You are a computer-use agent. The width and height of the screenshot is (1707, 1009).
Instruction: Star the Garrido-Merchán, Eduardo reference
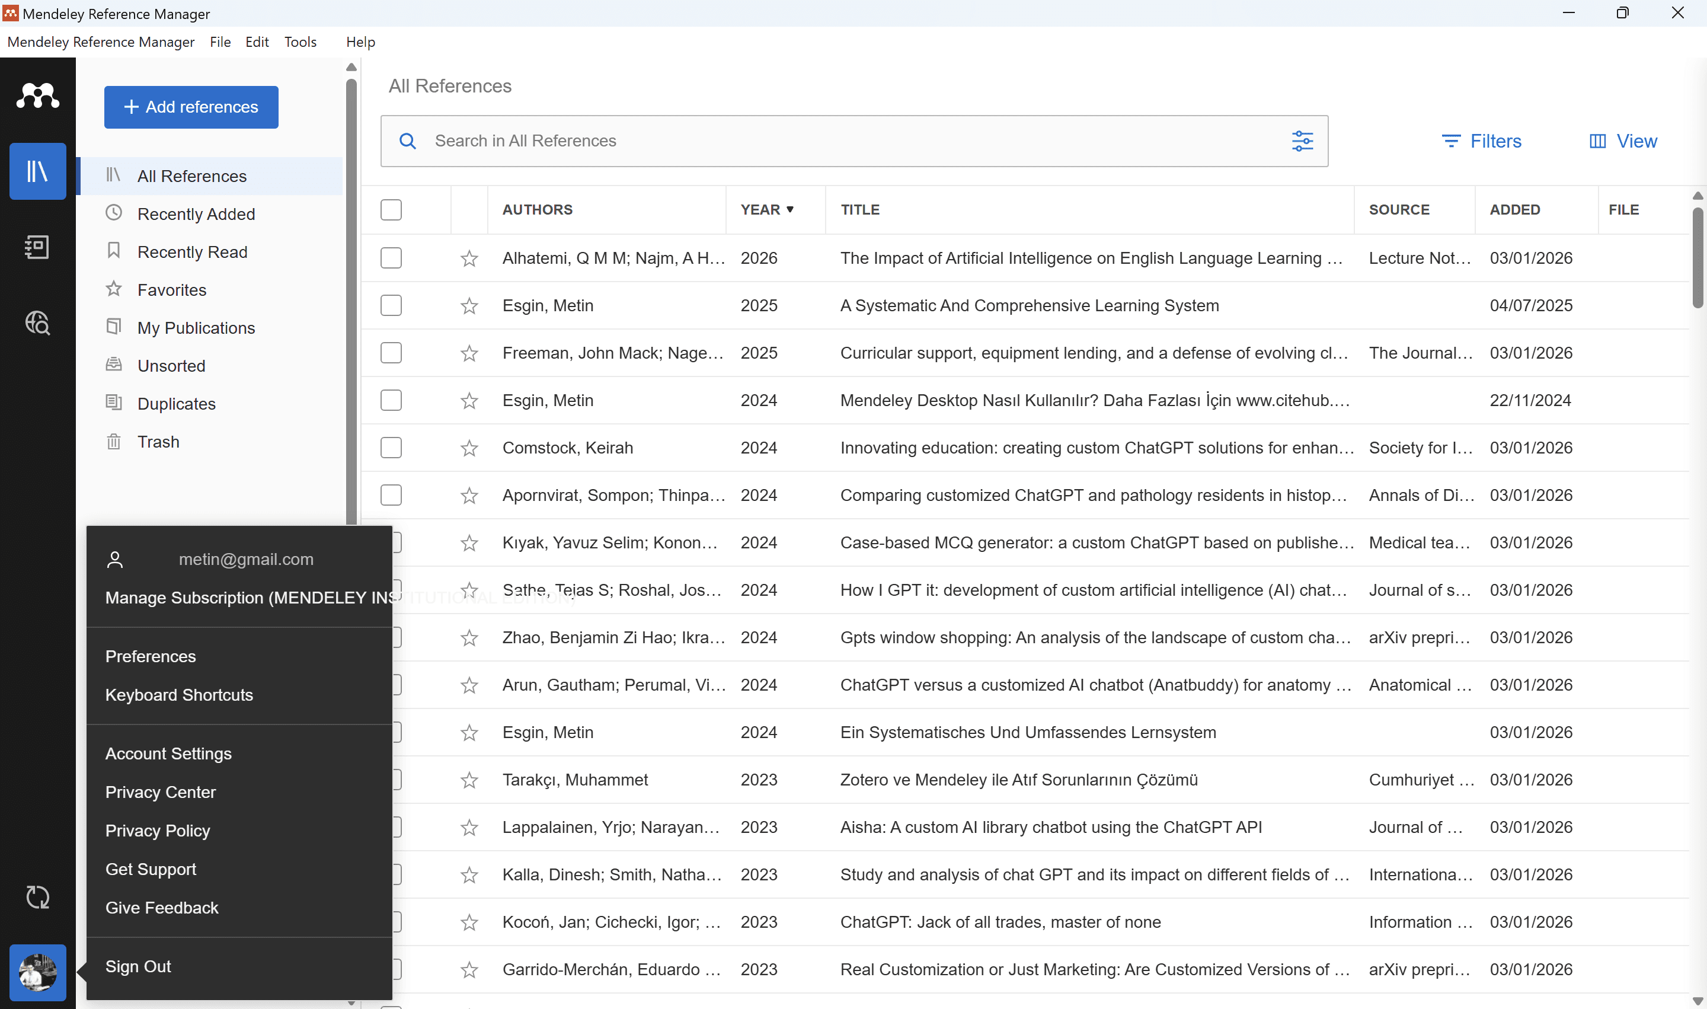coord(469,970)
